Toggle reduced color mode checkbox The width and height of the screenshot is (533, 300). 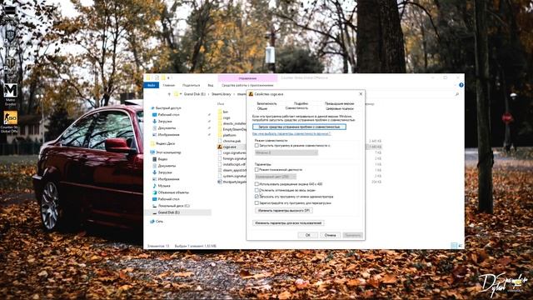[x=257, y=169]
